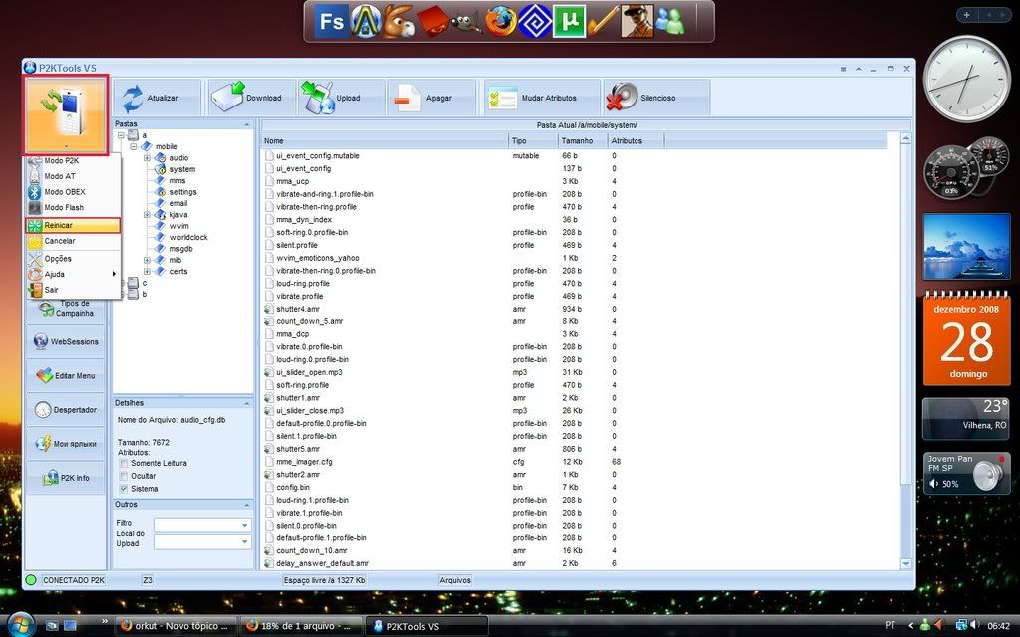Select Cancelar in the menu
1020x637 pixels.
74,241
